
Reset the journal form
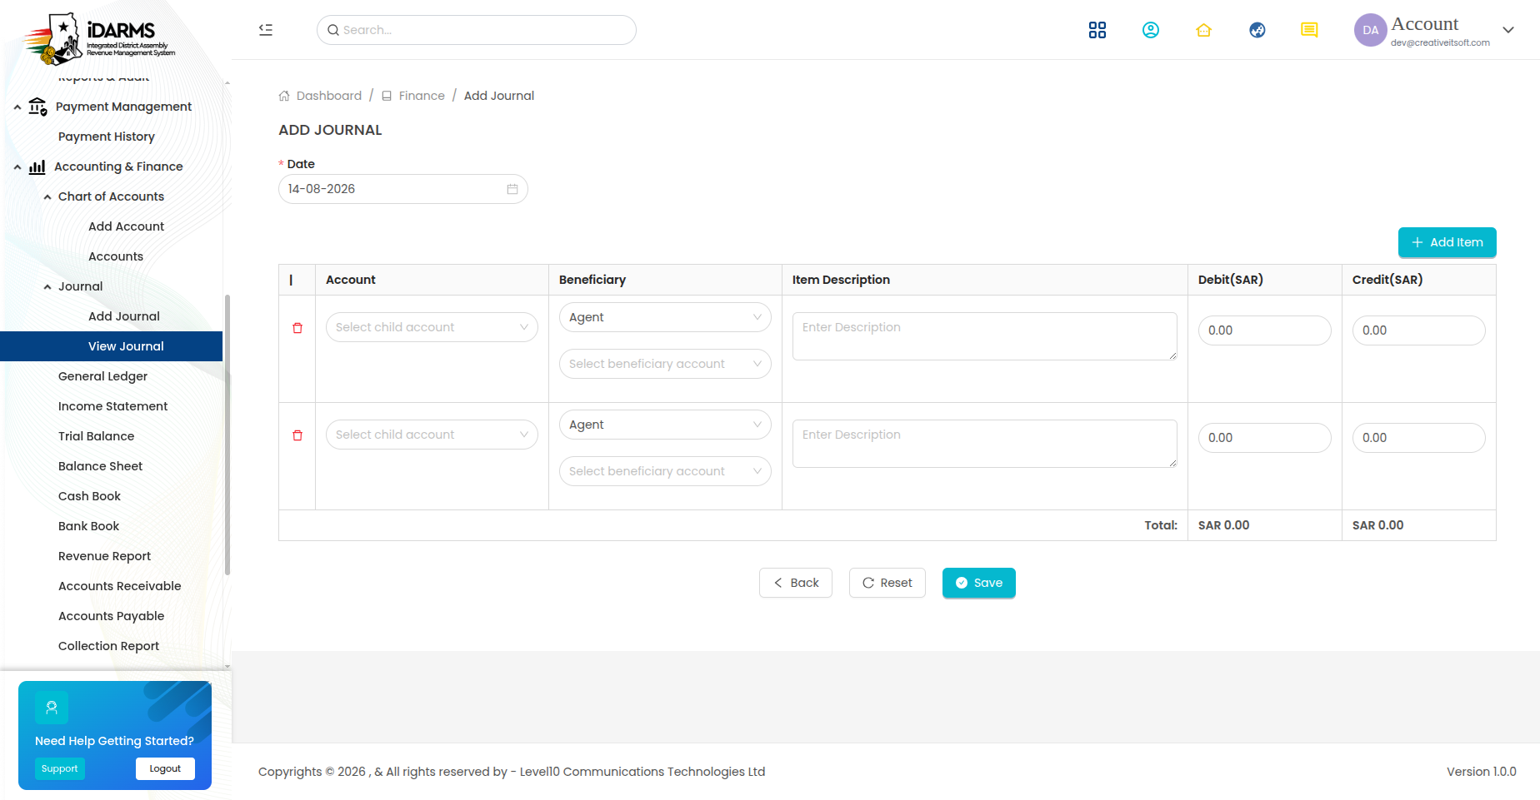pos(887,583)
